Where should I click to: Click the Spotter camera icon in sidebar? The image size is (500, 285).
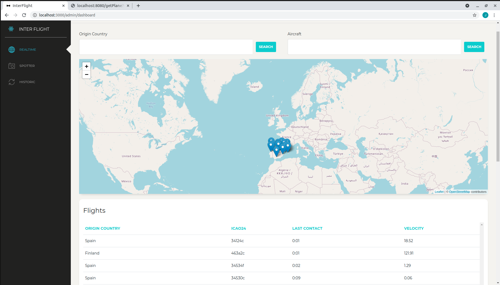[12, 66]
